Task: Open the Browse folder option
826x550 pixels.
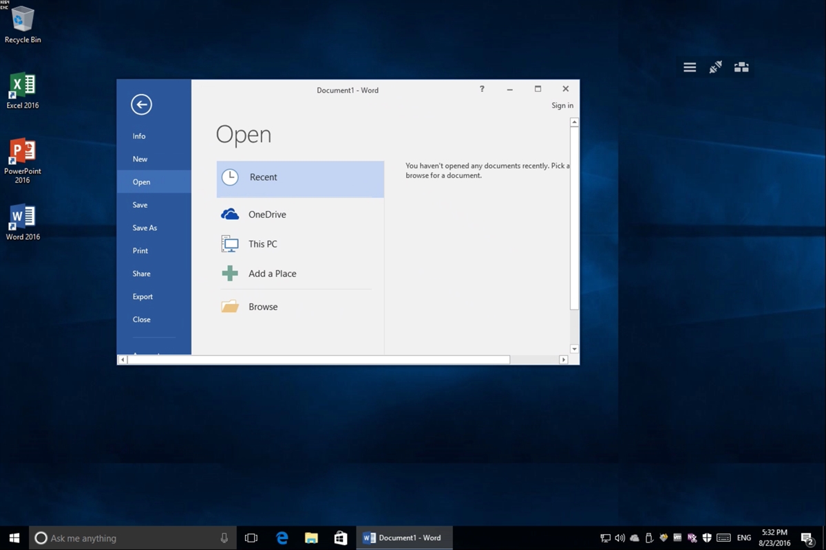Action: [x=262, y=307]
